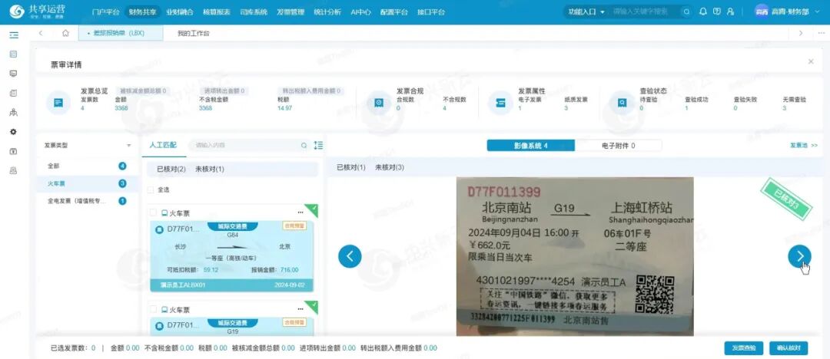Viewport: 830px width, 359px height.
Task: Click the 发票查验 button
Action: point(744,348)
